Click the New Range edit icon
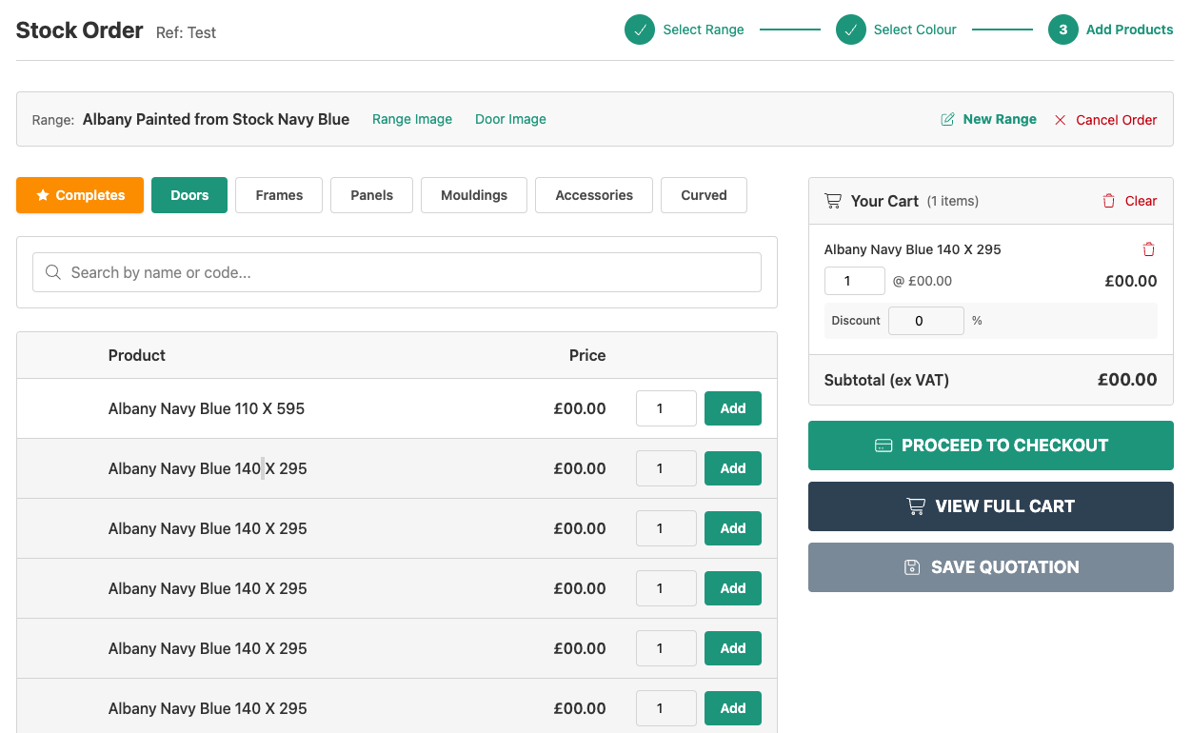 click(x=947, y=120)
